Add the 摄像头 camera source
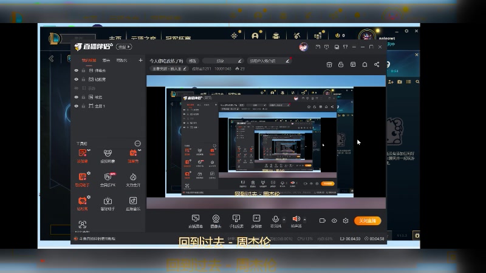This screenshot has height=273, width=486. [x=216, y=221]
